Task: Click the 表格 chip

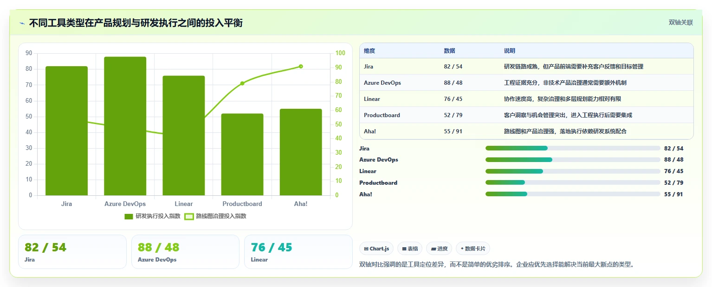Action: point(410,249)
